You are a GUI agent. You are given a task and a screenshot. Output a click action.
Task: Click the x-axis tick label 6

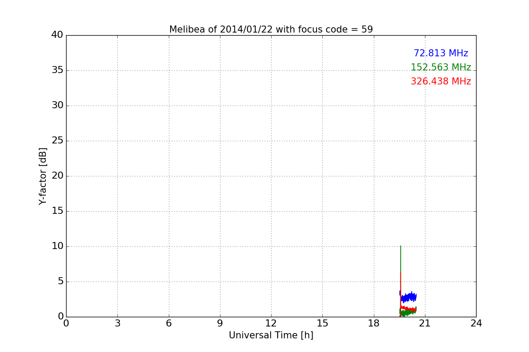[x=169, y=323]
